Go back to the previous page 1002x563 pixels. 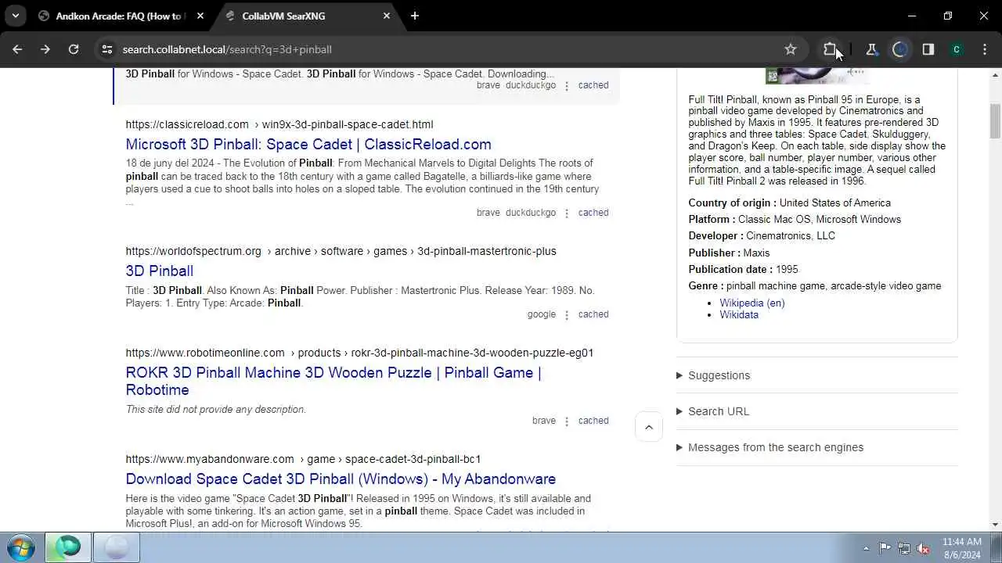point(17,49)
